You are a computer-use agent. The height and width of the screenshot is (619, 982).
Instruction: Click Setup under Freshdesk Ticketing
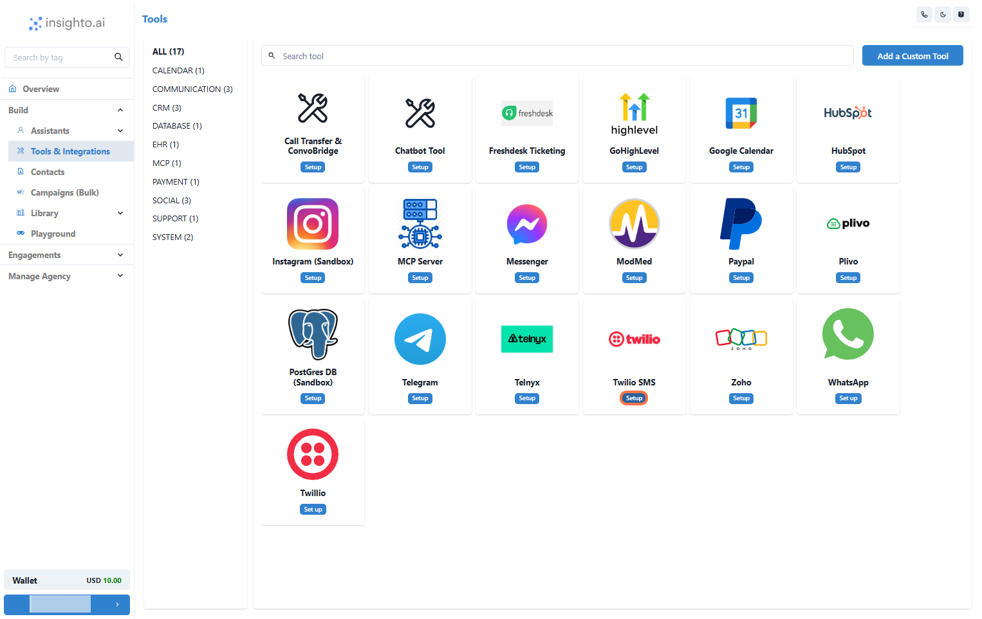(527, 167)
